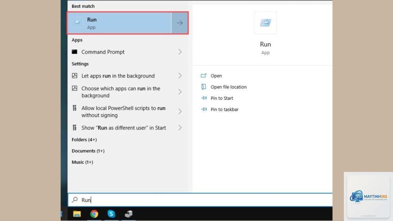
Task: Show the Folders (4+) results
Action: click(84, 140)
